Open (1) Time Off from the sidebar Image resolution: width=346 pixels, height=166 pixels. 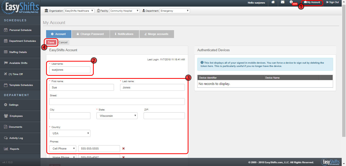point(20,74)
